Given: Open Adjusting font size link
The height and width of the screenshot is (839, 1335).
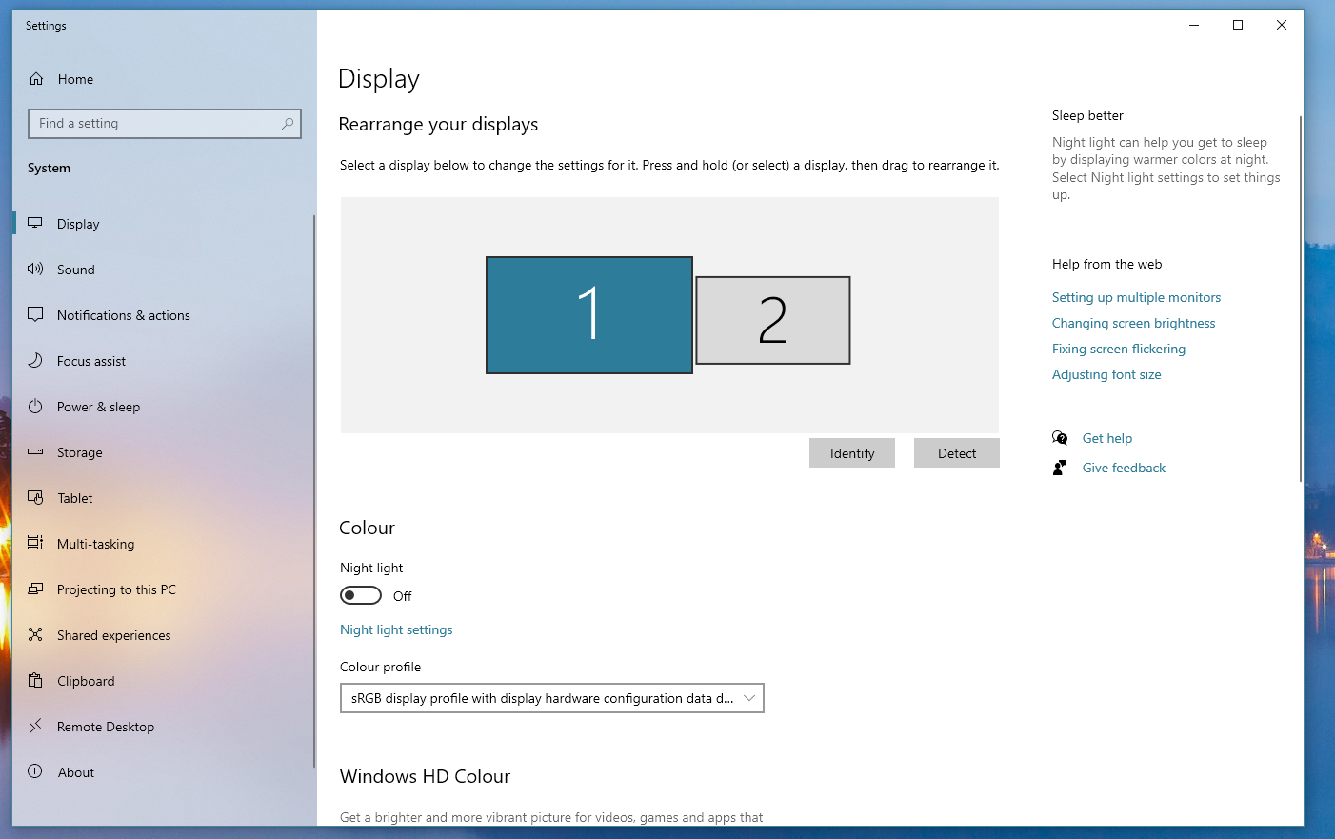Looking at the screenshot, I should pos(1106,374).
